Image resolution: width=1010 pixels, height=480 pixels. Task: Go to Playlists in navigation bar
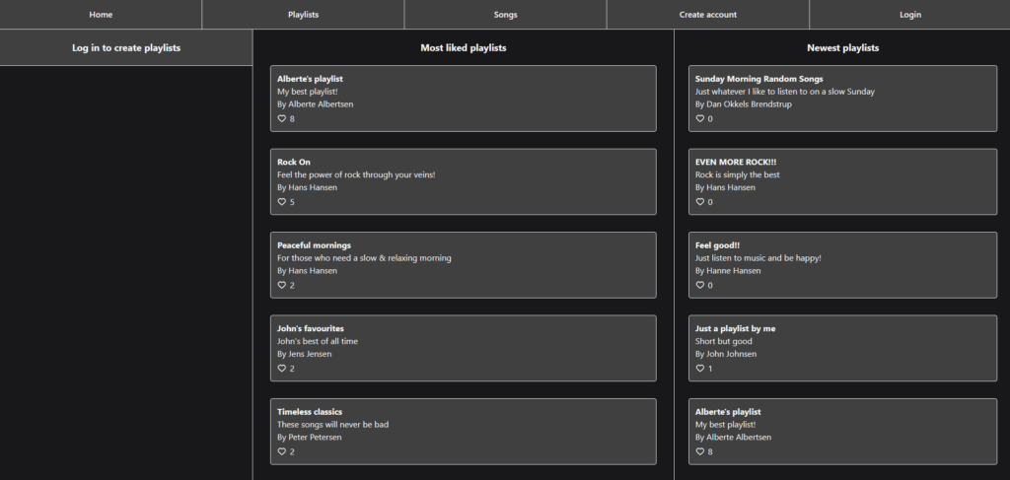click(303, 15)
